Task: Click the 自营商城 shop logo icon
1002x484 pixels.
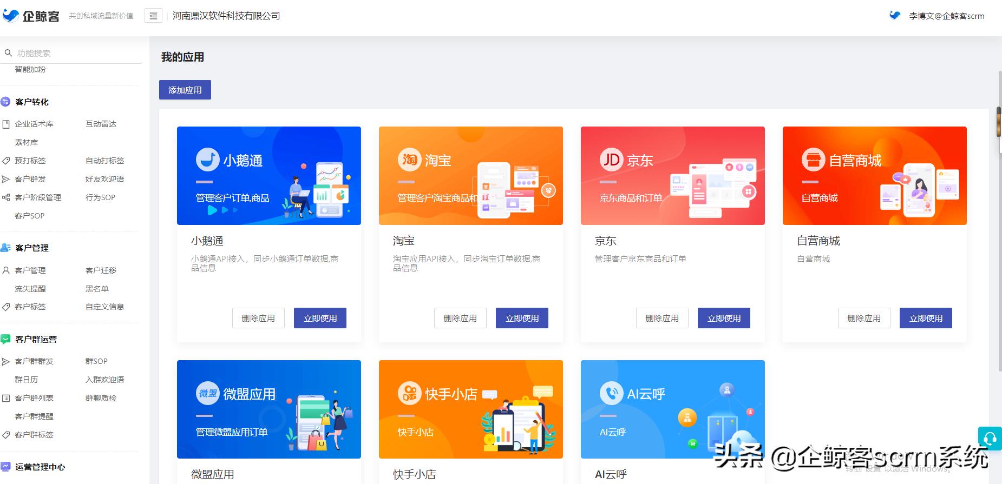Action: click(x=813, y=160)
